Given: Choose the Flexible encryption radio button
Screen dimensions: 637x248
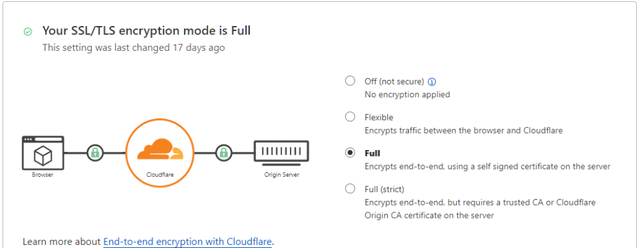Looking at the screenshot, I should 350,117.
